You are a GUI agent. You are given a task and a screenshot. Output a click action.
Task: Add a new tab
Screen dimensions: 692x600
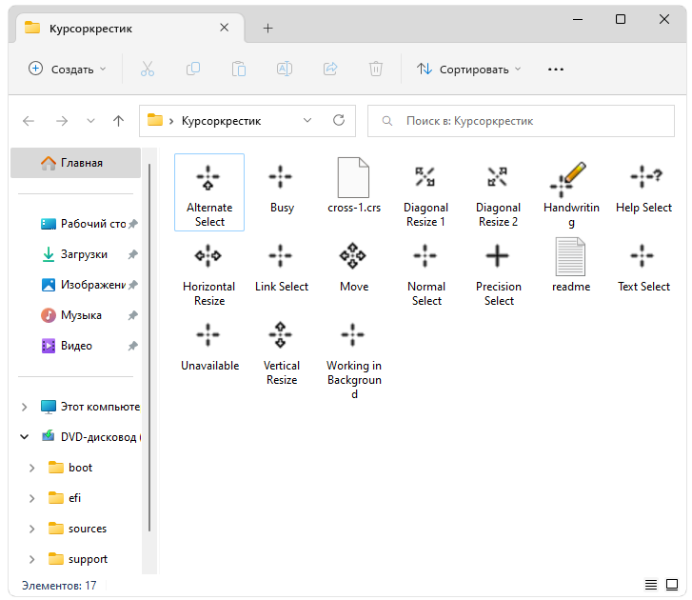(x=267, y=28)
